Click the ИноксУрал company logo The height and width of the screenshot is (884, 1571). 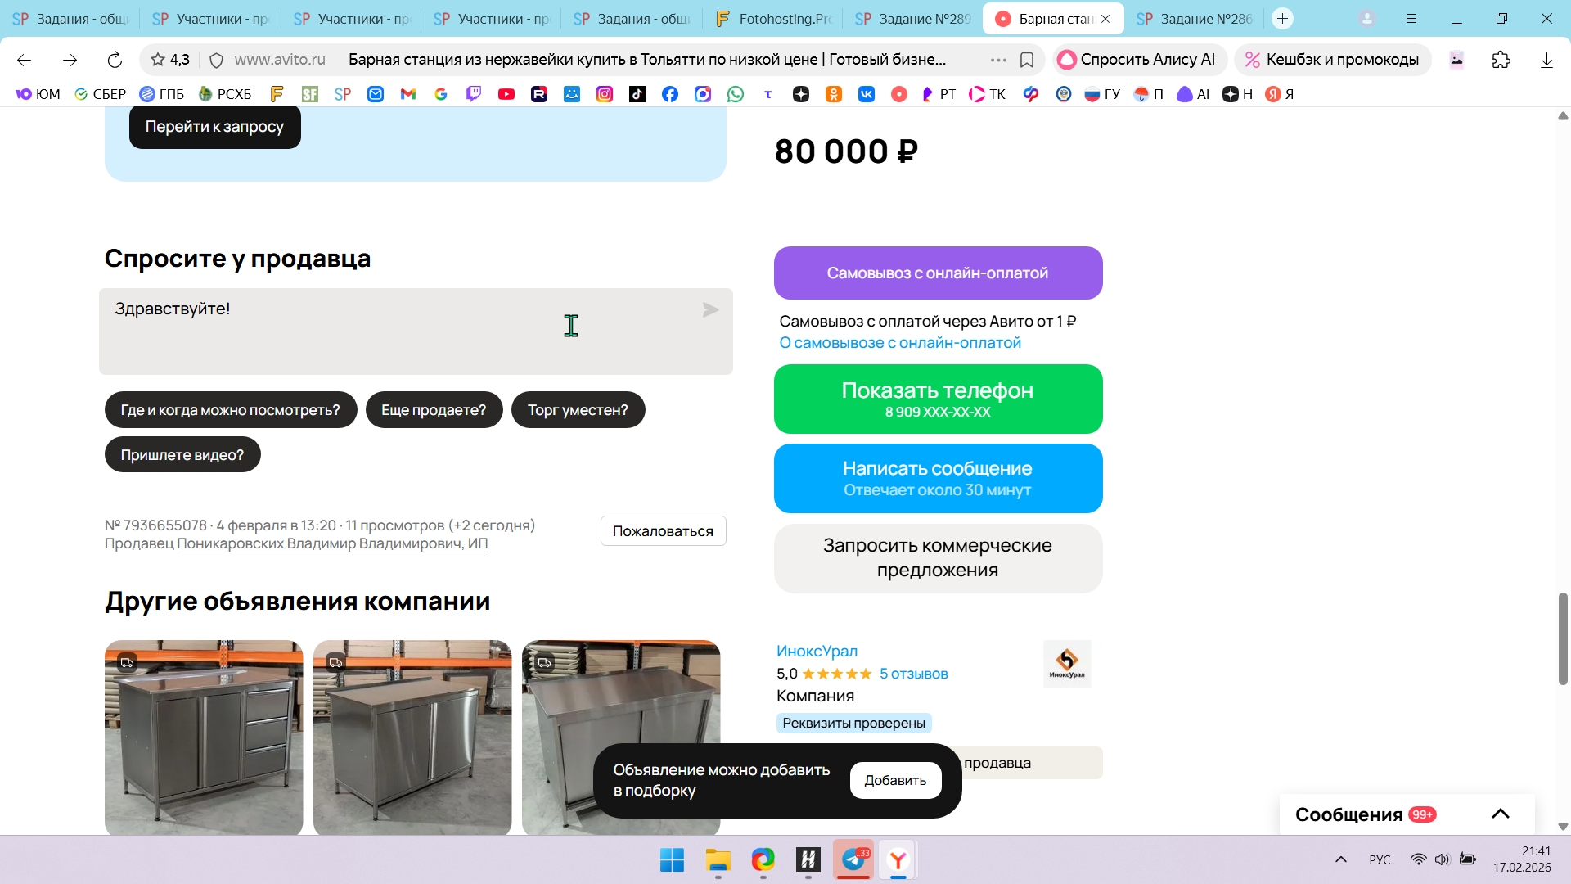click(x=1067, y=663)
